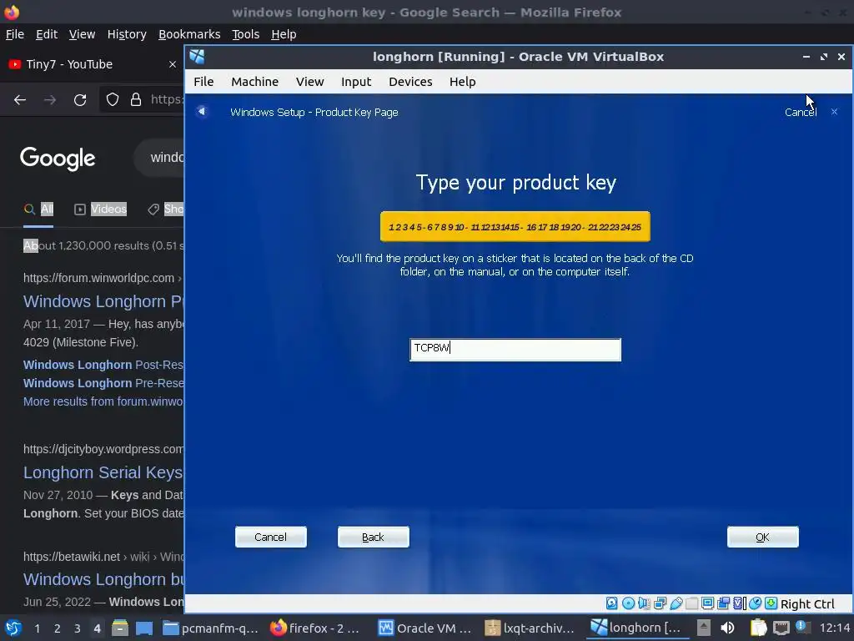This screenshot has height=641, width=854.
Task: Click the Google logo in Firefox
Action: (58, 159)
